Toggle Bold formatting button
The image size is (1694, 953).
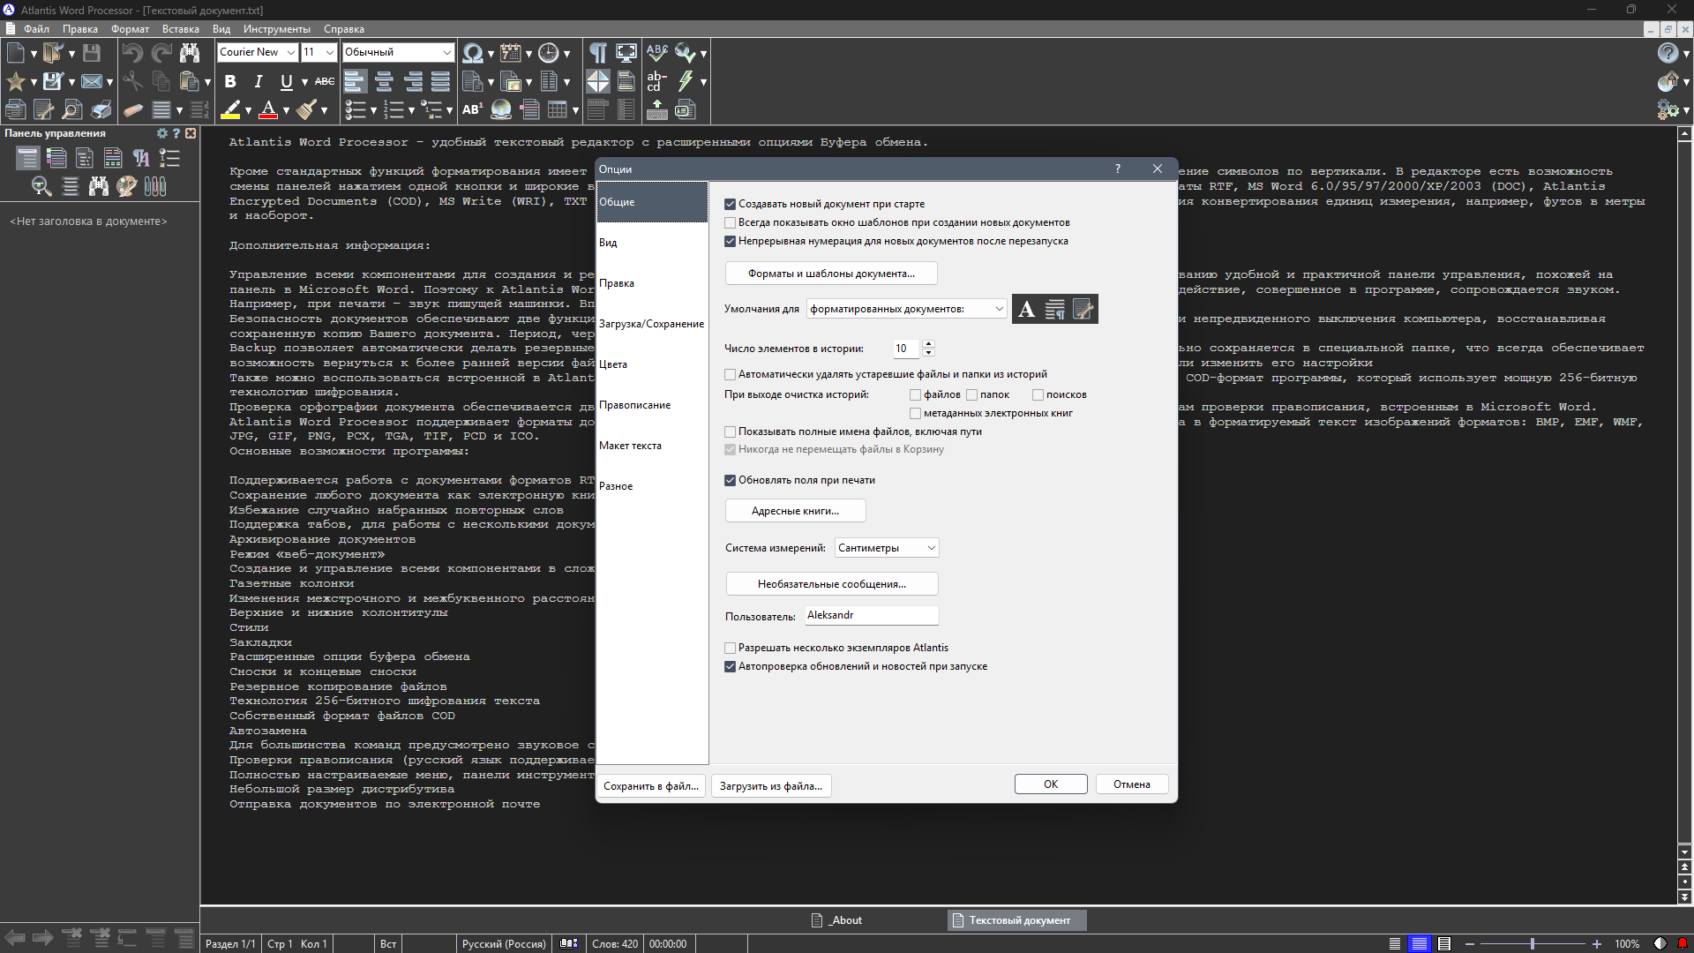(x=230, y=82)
